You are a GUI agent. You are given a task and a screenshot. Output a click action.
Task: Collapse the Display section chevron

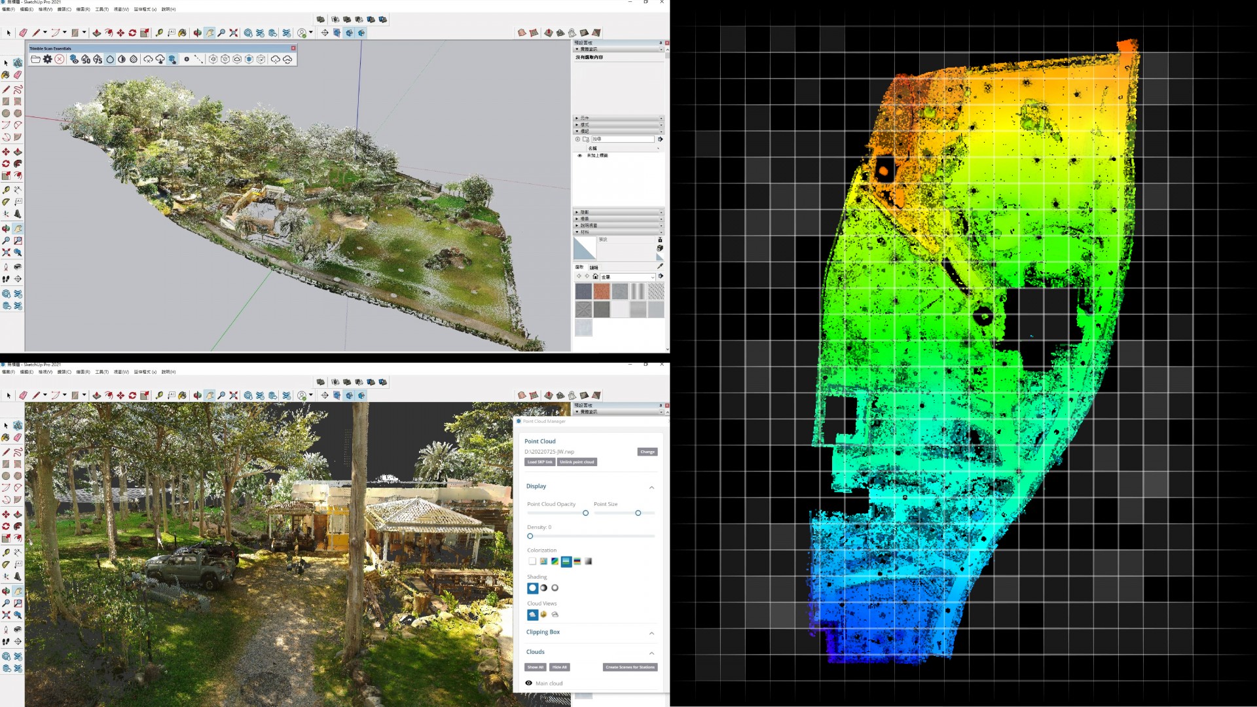pos(651,488)
